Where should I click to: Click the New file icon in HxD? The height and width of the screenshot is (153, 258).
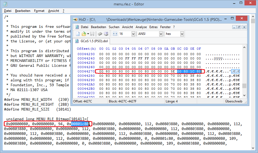(78, 34)
